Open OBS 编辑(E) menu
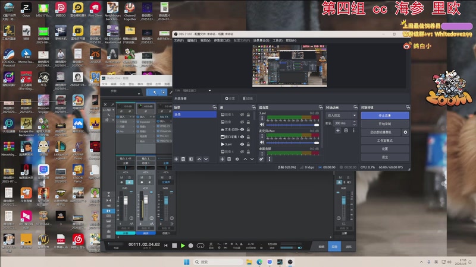The image size is (476, 267). 192,40
